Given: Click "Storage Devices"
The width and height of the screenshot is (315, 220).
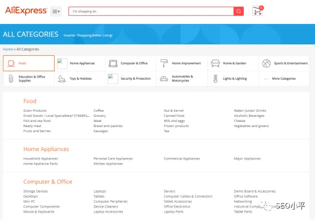Looking at the screenshot, I should point(35,192).
